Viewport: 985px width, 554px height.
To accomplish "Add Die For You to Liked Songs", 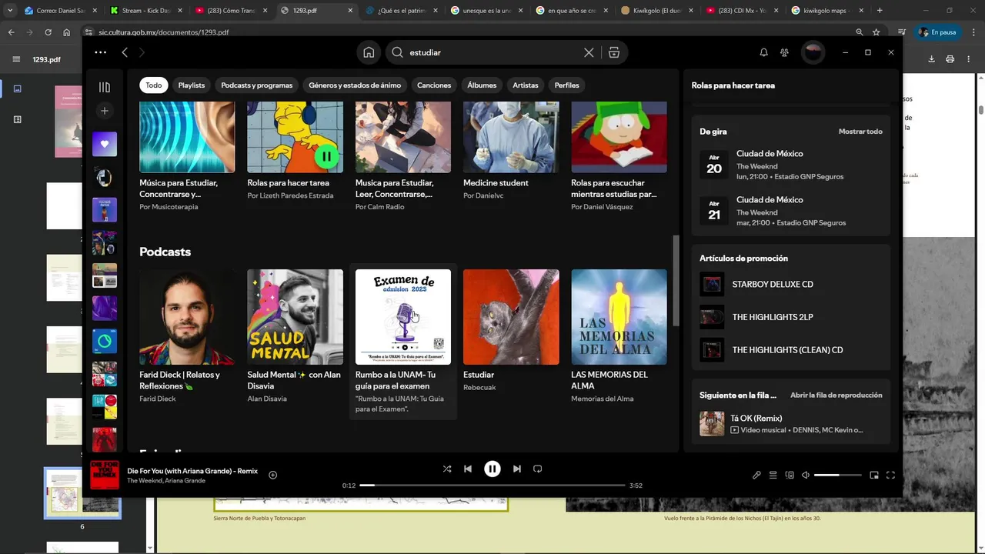I will 272,475.
